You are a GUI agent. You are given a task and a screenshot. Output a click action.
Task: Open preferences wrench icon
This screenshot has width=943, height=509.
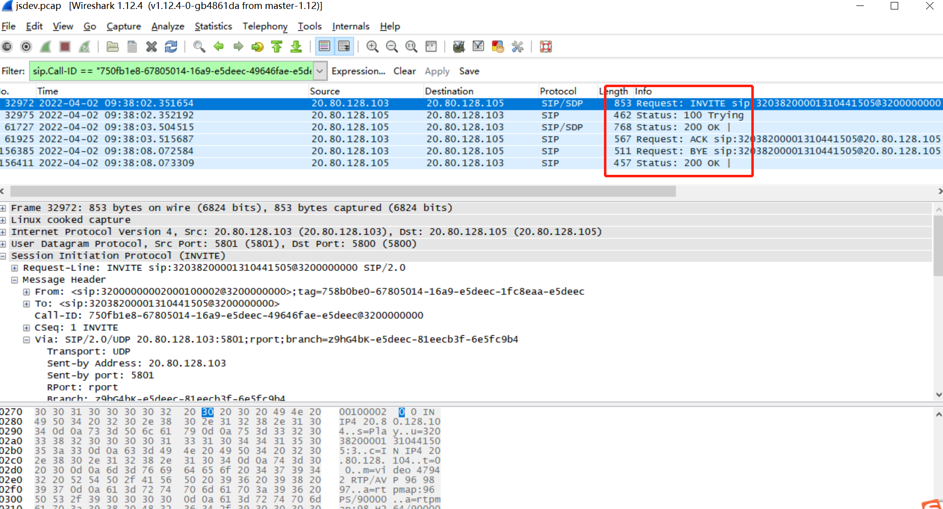[517, 47]
